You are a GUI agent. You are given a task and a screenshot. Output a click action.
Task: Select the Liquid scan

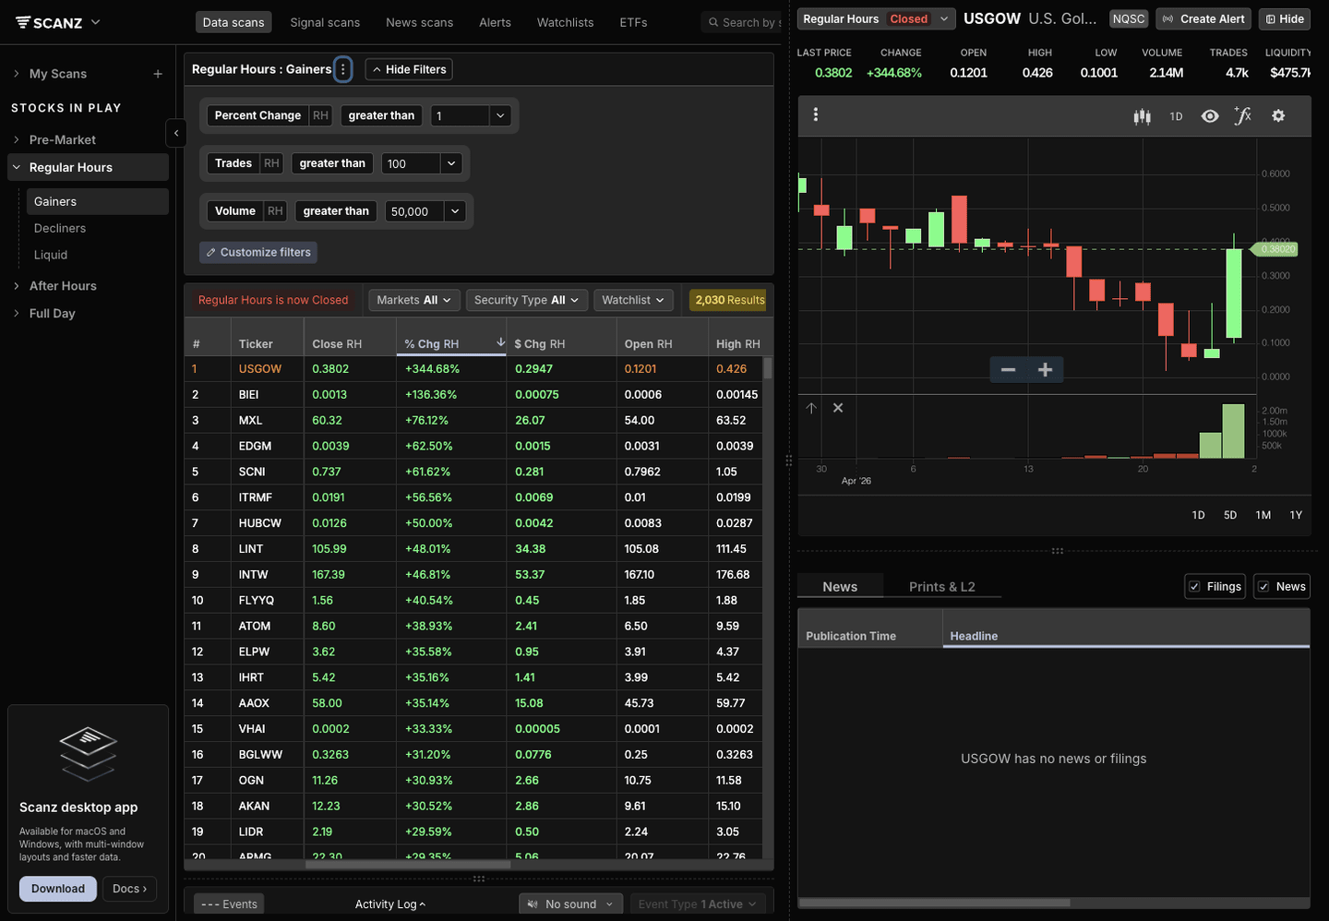tap(51, 255)
